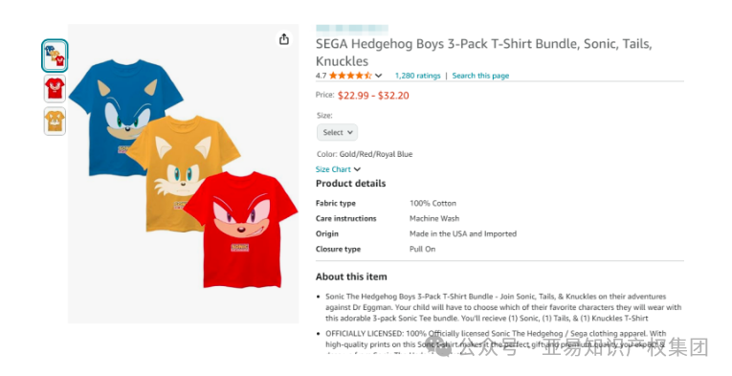The image size is (732, 376).
Task: Select the three-shirt bundle thumbnail
Action: pyautogui.click(x=55, y=55)
